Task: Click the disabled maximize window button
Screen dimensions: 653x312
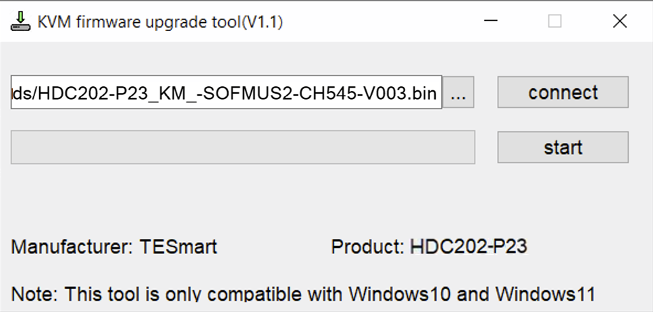Action: click(554, 21)
